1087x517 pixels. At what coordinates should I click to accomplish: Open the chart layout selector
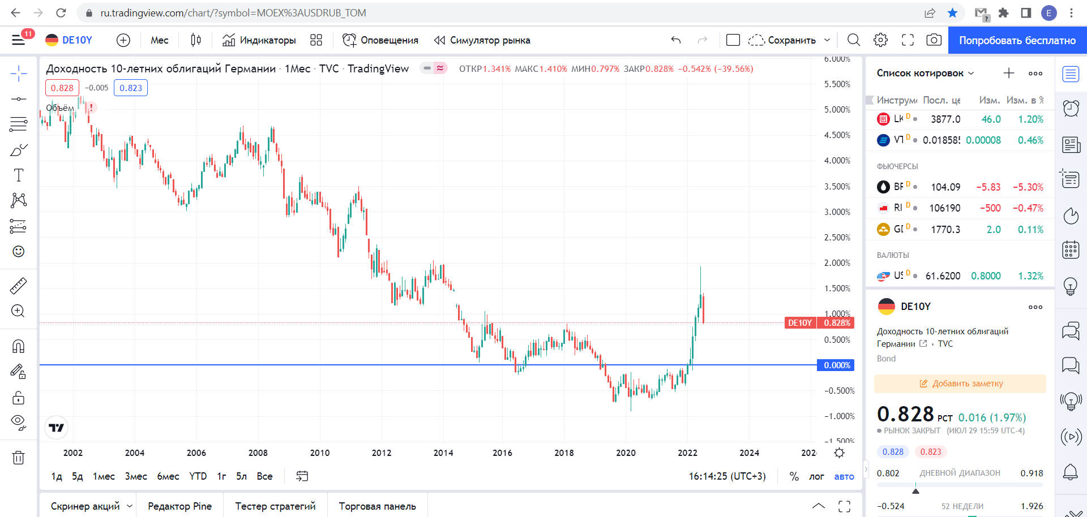[733, 40]
